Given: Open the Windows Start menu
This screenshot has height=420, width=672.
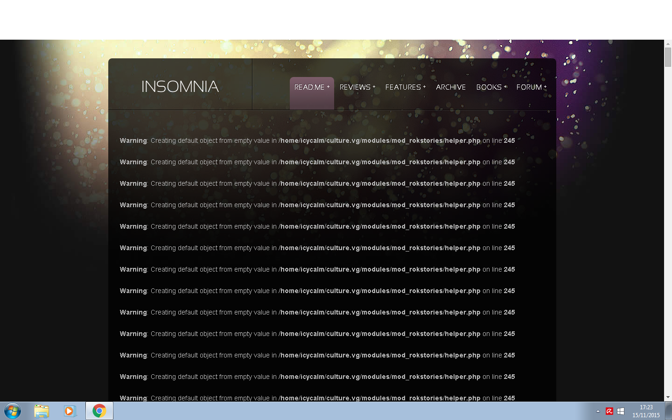Looking at the screenshot, I should [x=13, y=411].
